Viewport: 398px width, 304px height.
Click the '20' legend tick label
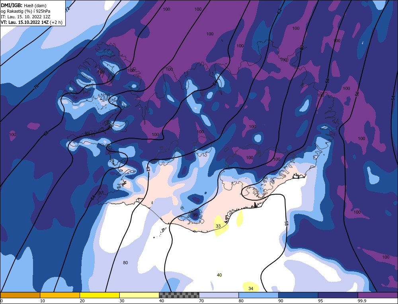point(82,301)
